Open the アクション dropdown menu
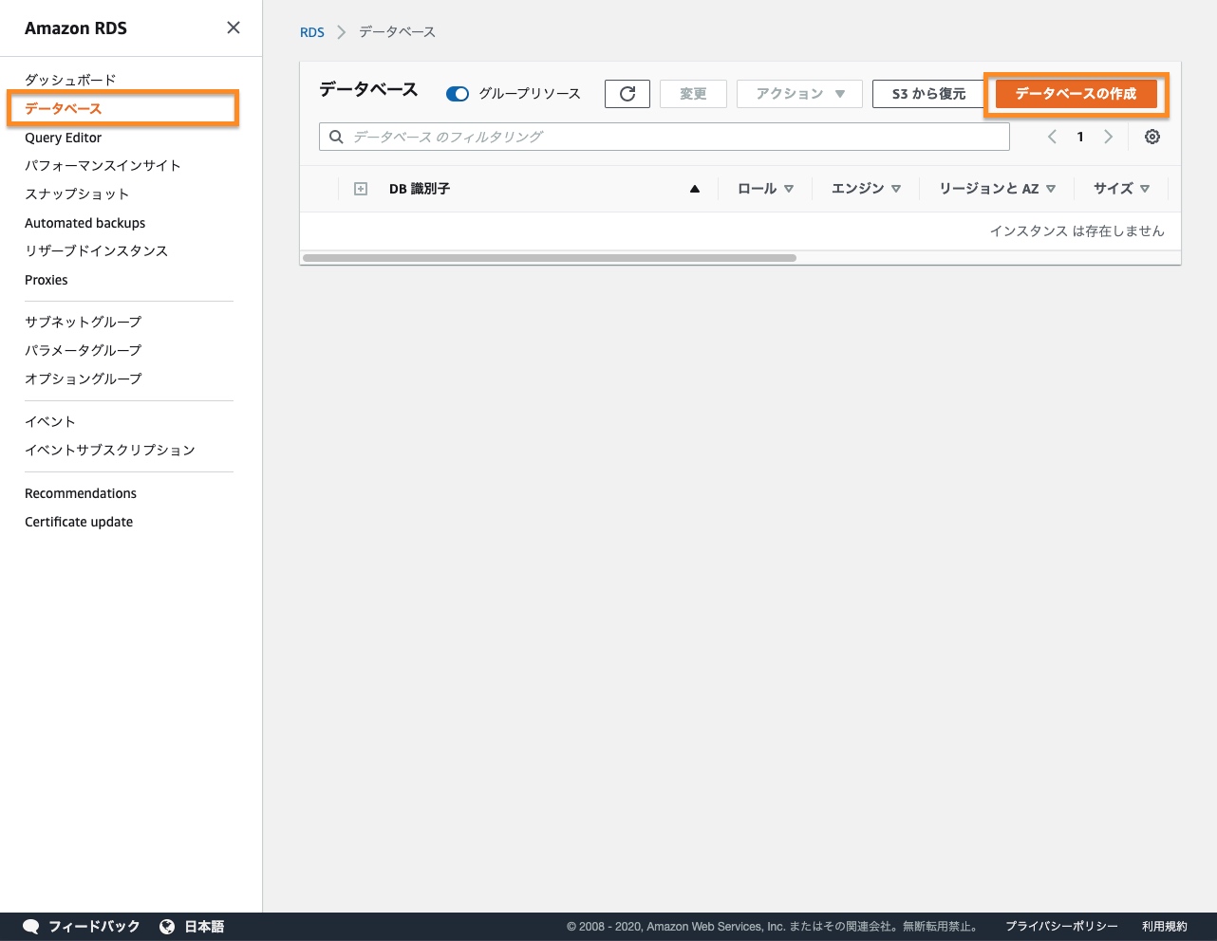The image size is (1217, 941). click(799, 94)
